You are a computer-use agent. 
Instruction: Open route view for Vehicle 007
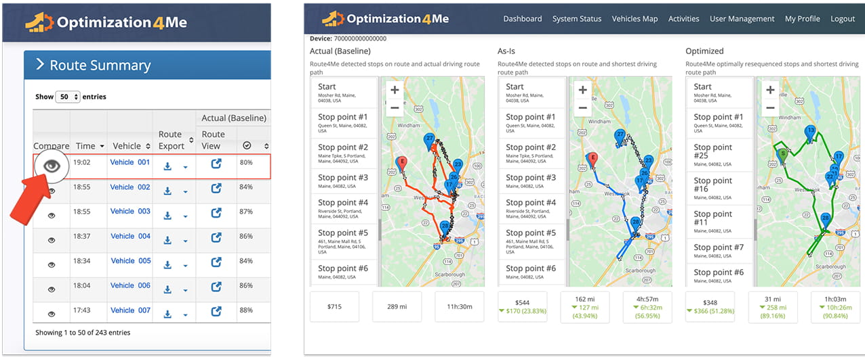coord(216,311)
